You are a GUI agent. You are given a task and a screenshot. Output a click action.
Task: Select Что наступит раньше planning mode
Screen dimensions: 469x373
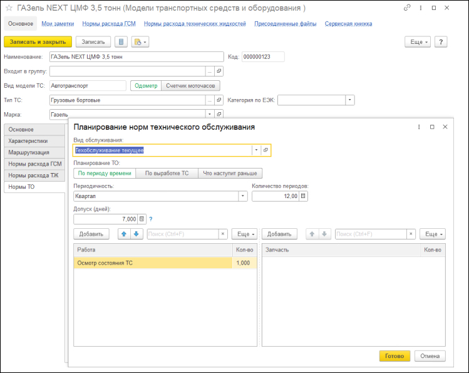pos(230,174)
